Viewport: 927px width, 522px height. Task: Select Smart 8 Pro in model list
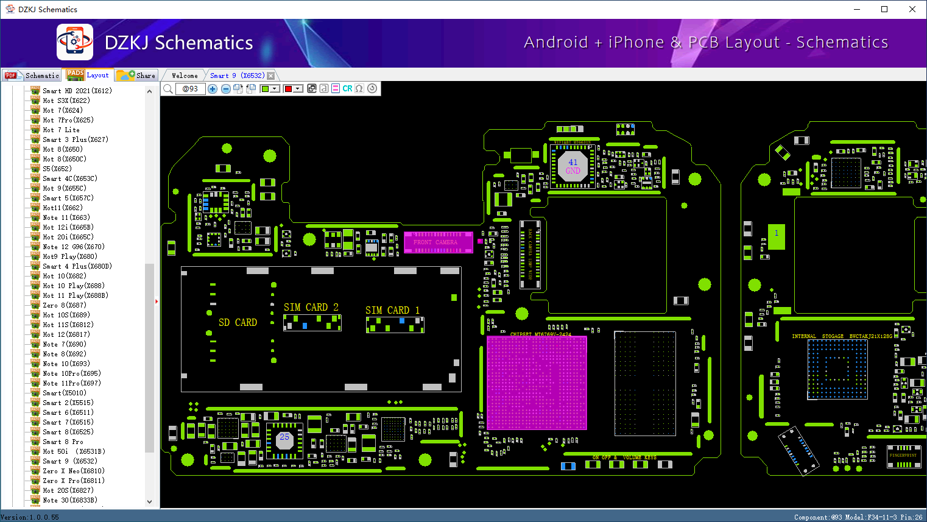(63, 442)
